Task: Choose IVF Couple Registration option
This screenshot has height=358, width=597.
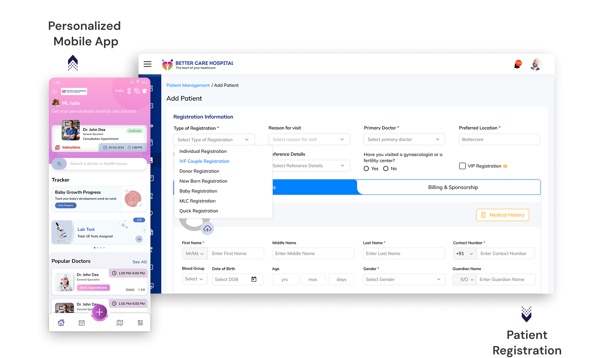Action: point(204,161)
